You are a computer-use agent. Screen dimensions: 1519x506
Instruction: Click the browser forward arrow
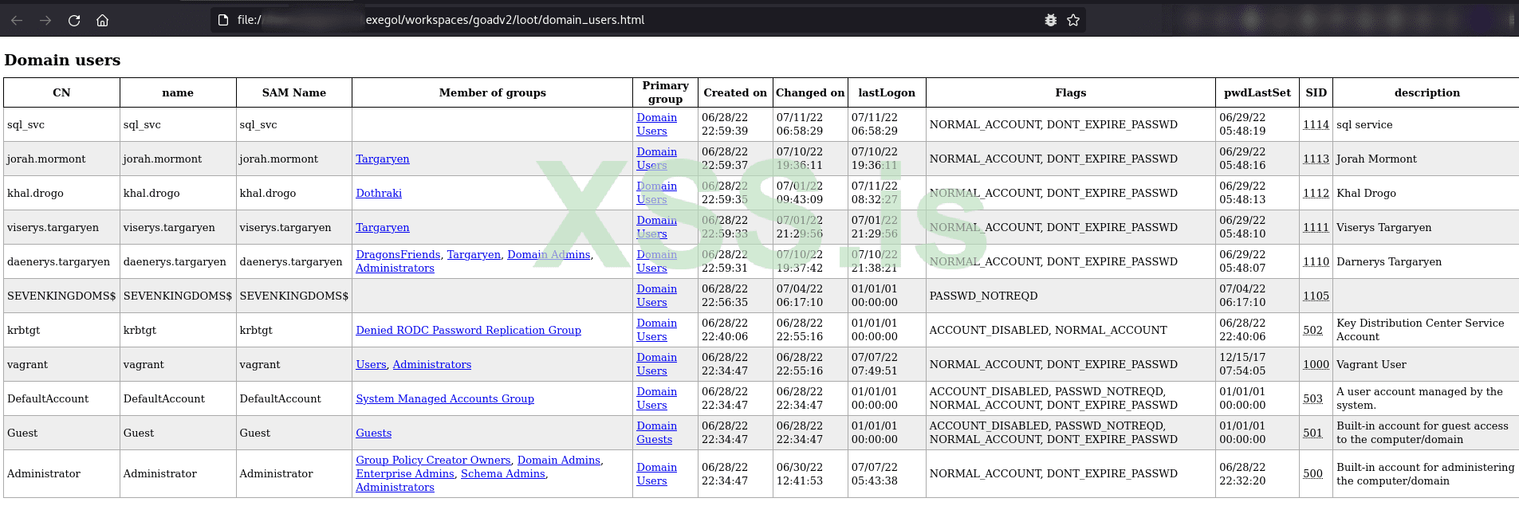pos(45,20)
